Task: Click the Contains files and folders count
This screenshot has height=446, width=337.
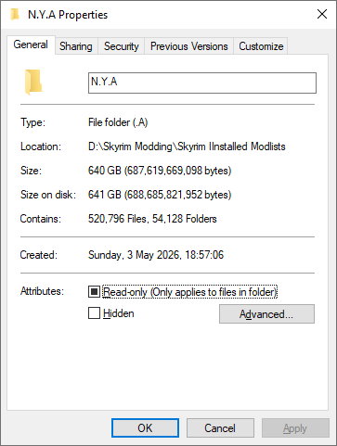Action: (152, 219)
